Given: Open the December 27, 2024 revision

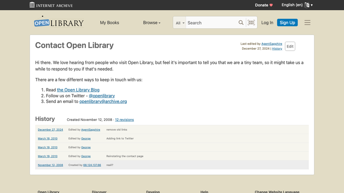Looking at the screenshot, I should [x=50, y=130].
